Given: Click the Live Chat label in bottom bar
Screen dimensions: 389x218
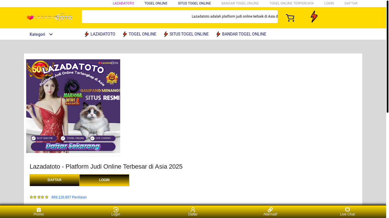Looking at the screenshot, I should [347, 214].
